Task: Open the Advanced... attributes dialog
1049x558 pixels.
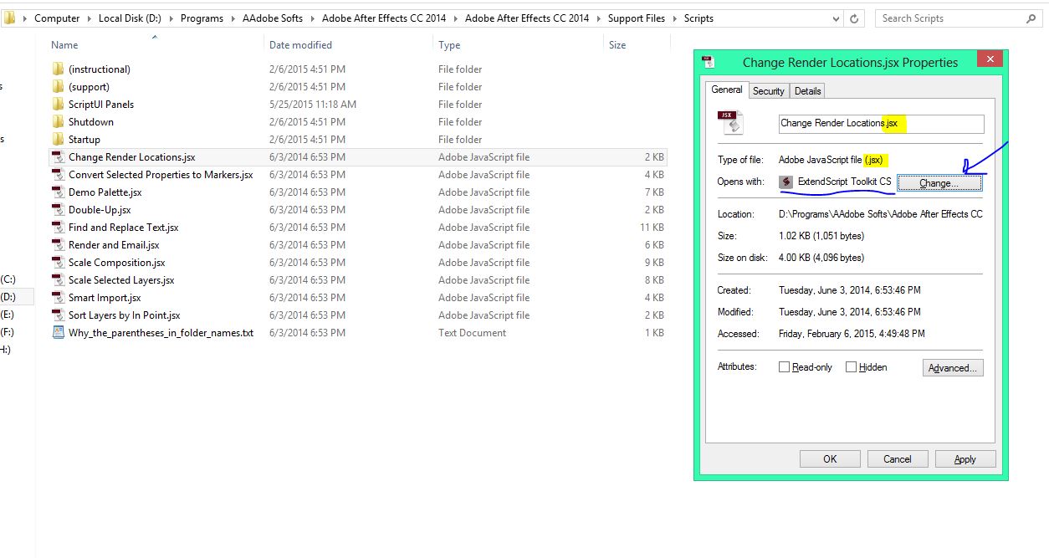Action: [x=953, y=367]
